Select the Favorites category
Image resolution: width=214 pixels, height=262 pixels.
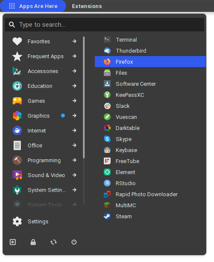(x=44, y=41)
